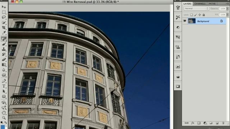Screen dimensions: 230x129
Task: Select the Spot Healing Brush tool
Action: click(4, 39)
